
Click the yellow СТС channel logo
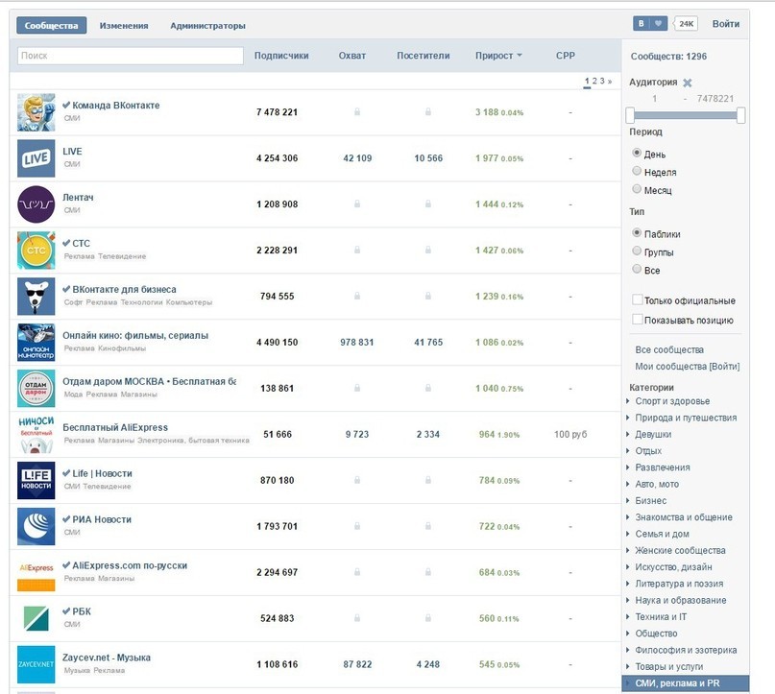pos(36,251)
